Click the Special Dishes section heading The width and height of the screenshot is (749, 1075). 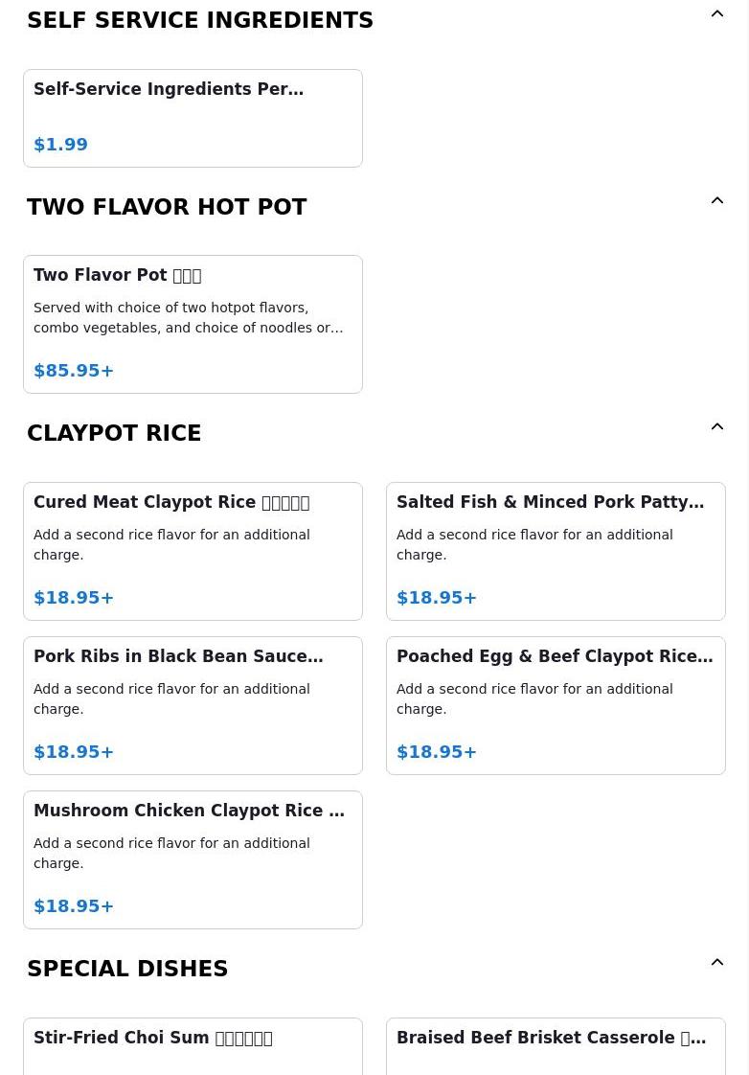click(x=127, y=969)
